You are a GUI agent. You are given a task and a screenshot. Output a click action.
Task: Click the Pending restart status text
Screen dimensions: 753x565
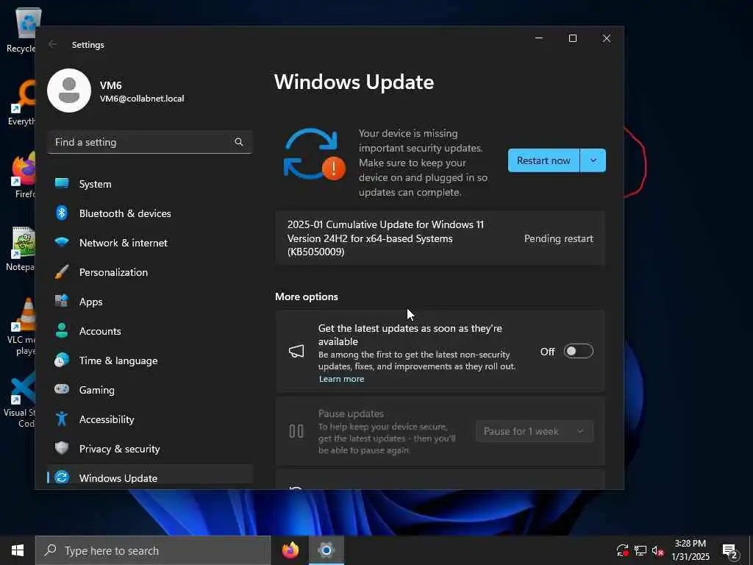click(559, 238)
